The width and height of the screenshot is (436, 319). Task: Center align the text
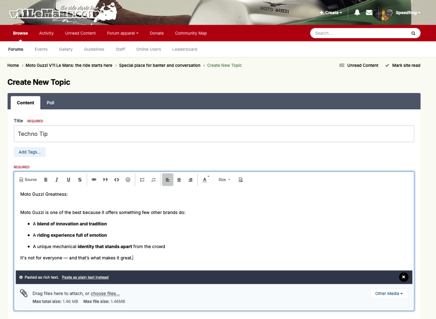pyautogui.click(x=179, y=180)
